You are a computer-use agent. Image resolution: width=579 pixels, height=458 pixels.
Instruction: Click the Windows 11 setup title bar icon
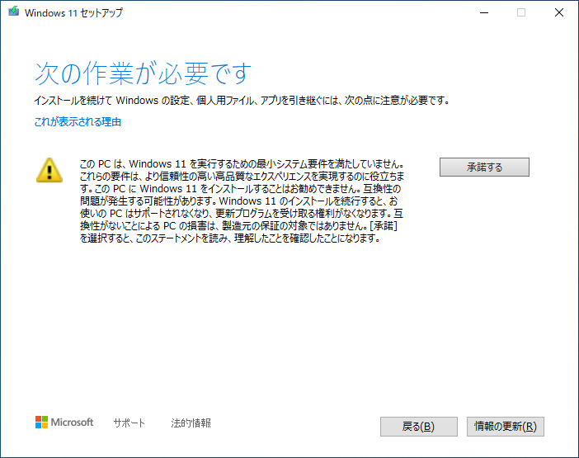pyautogui.click(x=14, y=12)
